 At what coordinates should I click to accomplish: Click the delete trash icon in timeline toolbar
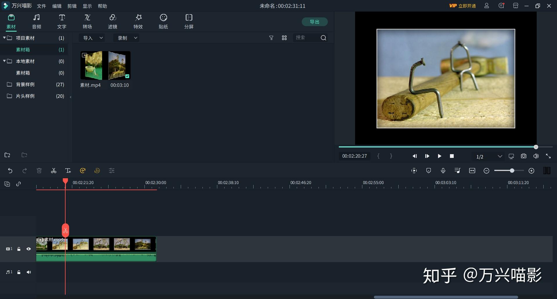39,171
